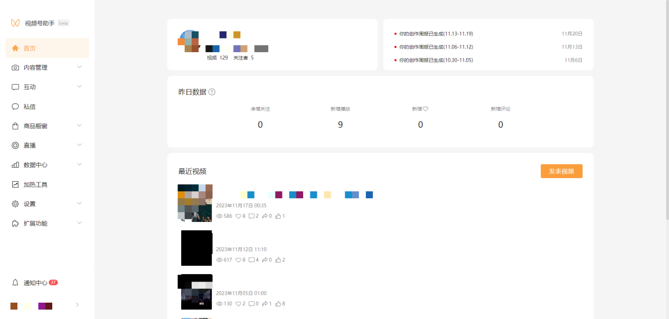Open 通知中心 in the sidebar
The height and width of the screenshot is (319, 669).
(x=48, y=283)
